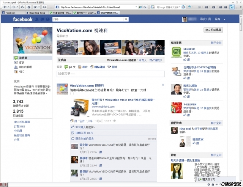Click the 留言 comment link under the post

[82, 121]
